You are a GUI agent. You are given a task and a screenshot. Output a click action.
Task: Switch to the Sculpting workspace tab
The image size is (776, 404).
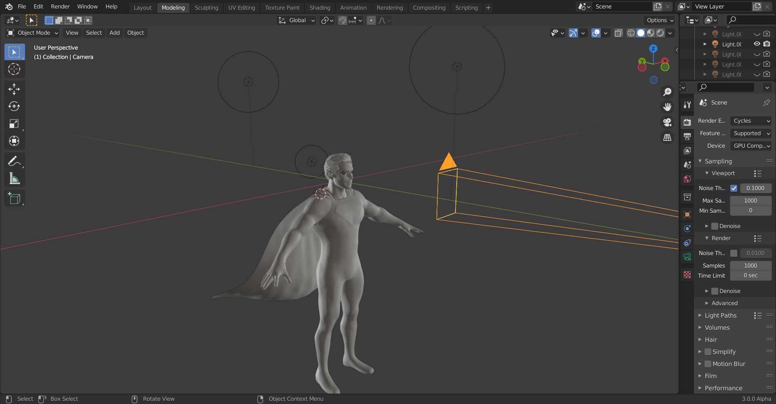pyautogui.click(x=206, y=7)
